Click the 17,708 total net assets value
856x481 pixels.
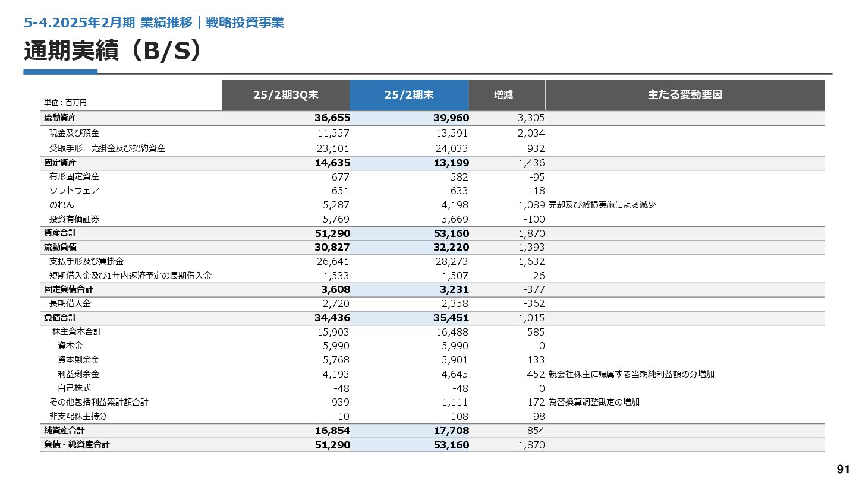coord(451,431)
